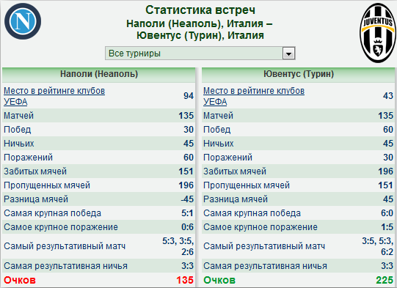
Task: Click Juventus's Самая крупная победа 6:0
Action: point(387,213)
